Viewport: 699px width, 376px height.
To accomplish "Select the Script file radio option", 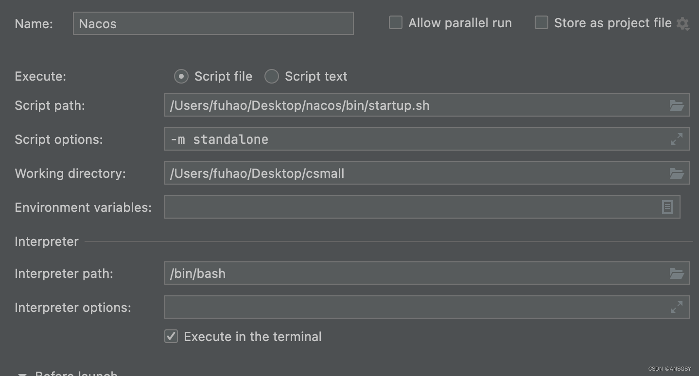I will tap(181, 76).
